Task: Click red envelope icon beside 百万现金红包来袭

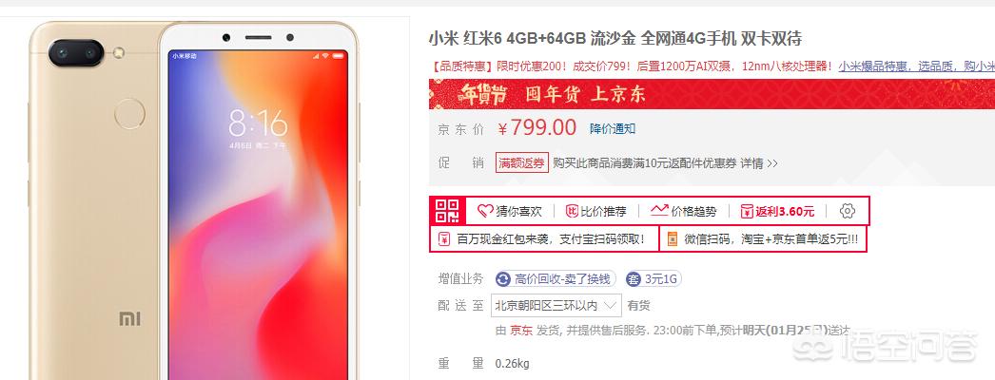Action: (x=445, y=239)
